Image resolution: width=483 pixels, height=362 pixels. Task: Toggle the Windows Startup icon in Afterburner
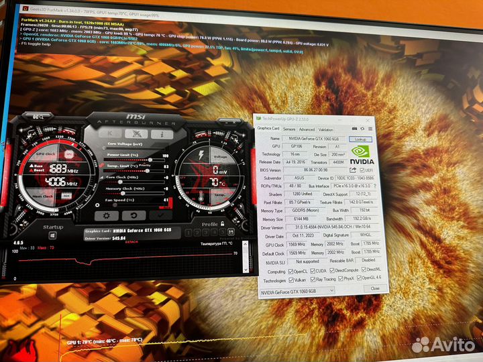click(x=53, y=236)
